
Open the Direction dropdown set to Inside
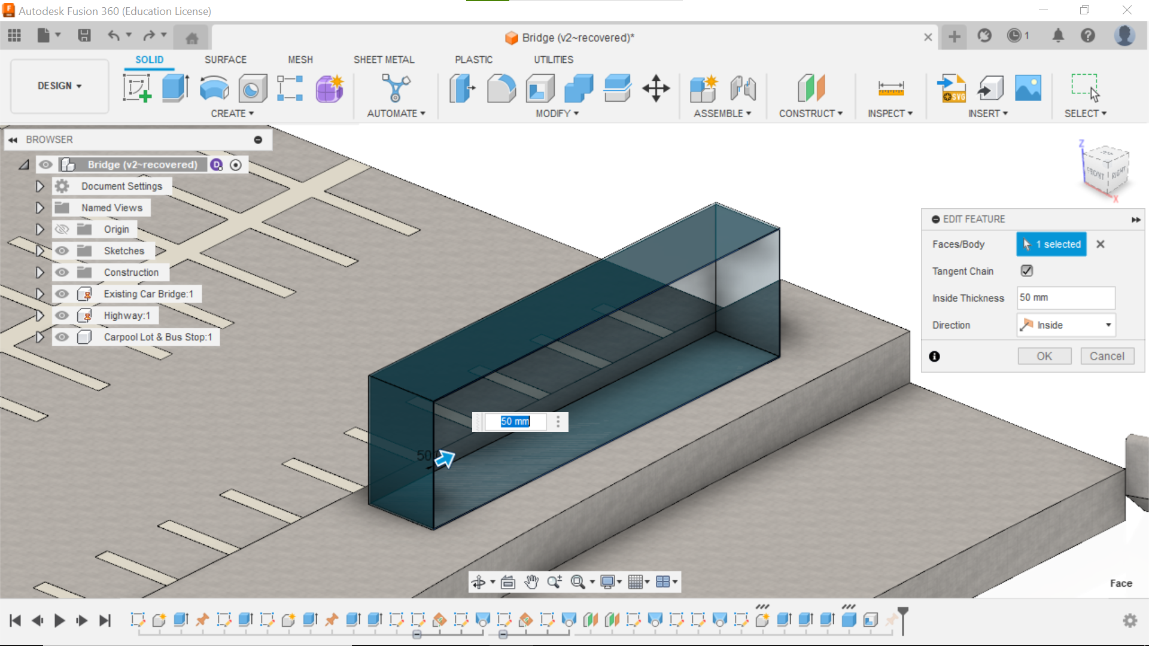(1066, 325)
